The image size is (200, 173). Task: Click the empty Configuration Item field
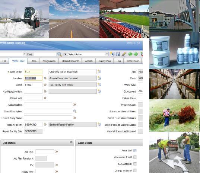33,92
